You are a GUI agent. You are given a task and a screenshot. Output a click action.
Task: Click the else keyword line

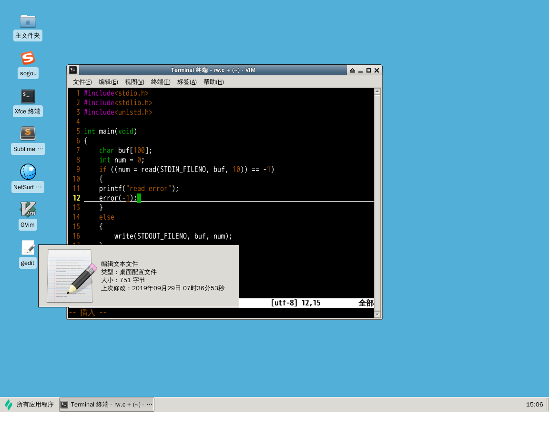click(x=106, y=217)
